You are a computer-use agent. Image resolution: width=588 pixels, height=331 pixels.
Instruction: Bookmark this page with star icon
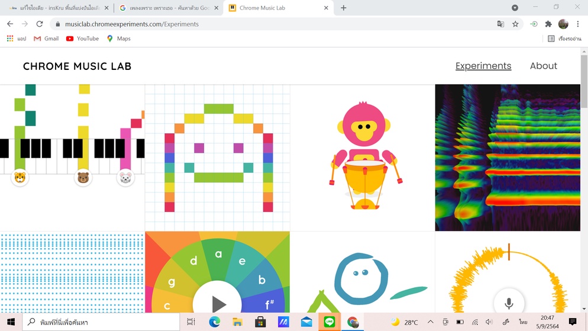click(515, 24)
